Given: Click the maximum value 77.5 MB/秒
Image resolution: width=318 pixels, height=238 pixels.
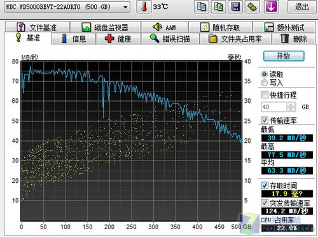Looking at the screenshot, I should [287, 155].
